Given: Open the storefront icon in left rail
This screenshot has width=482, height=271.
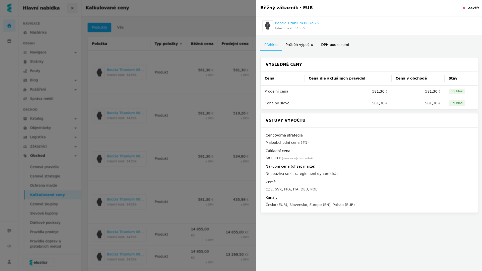Looking at the screenshot, I should [x=9, y=41].
